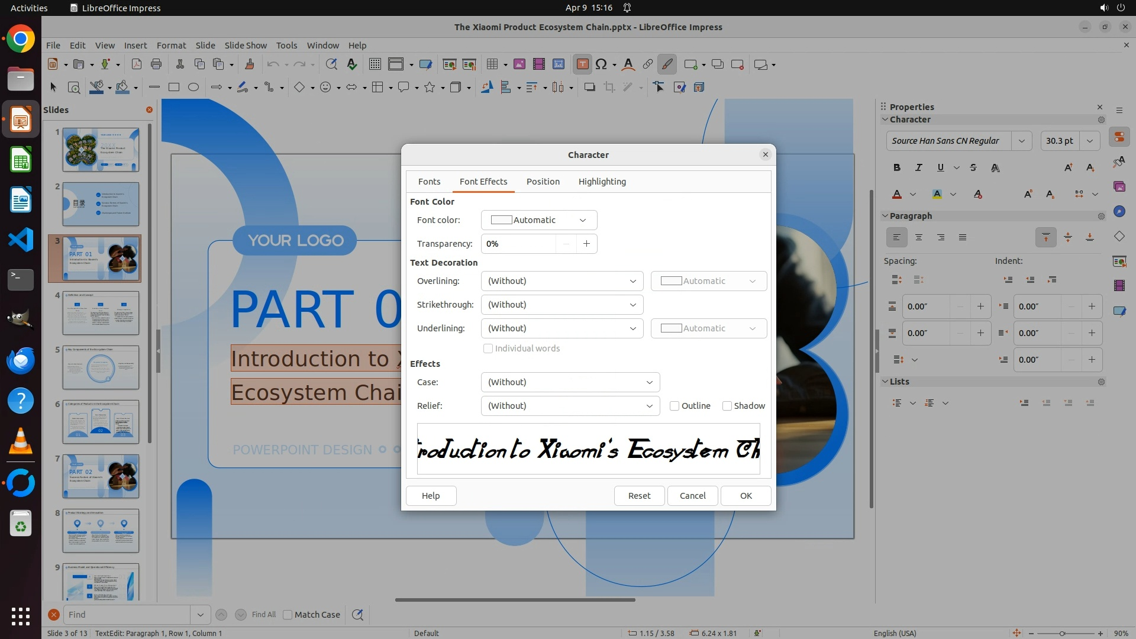The height and width of the screenshot is (639, 1136).
Task: Click the Reset button
Action: 639,496
